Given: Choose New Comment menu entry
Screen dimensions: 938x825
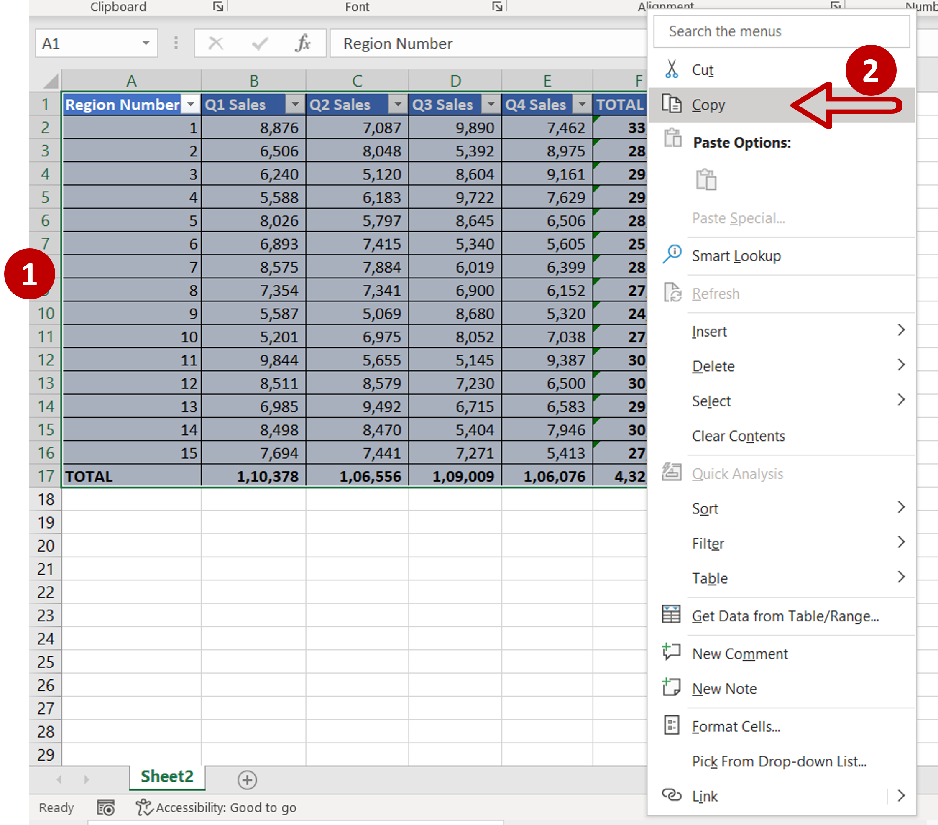Looking at the screenshot, I should (782, 654).
